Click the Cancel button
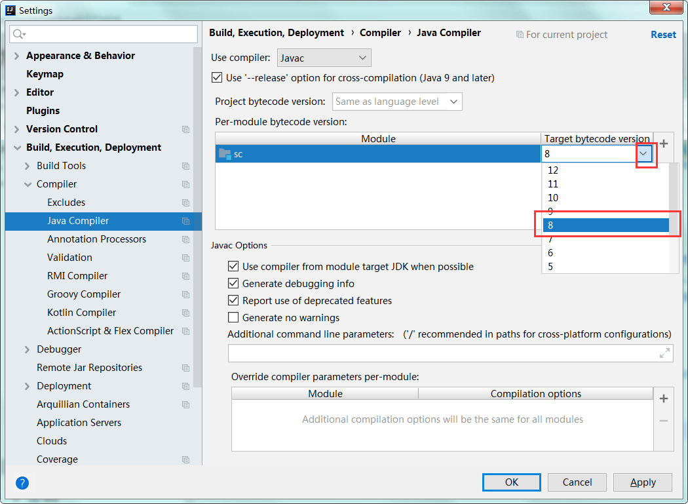The height and width of the screenshot is (504, 688). click(577, 482)
